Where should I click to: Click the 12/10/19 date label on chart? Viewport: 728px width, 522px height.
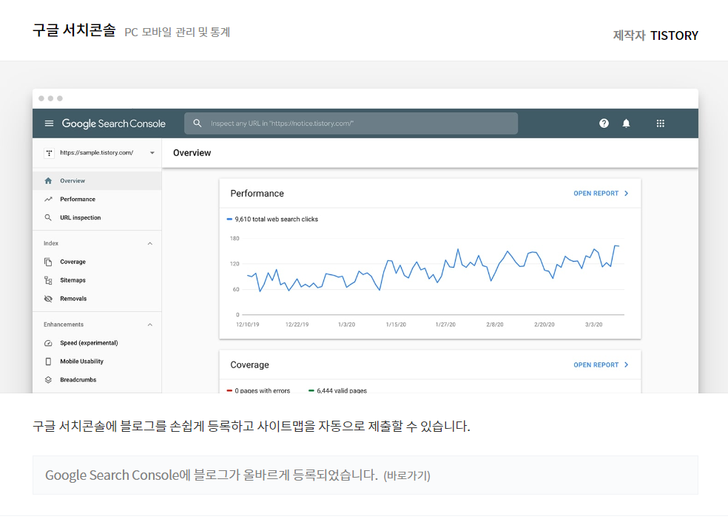click(247, 325)
